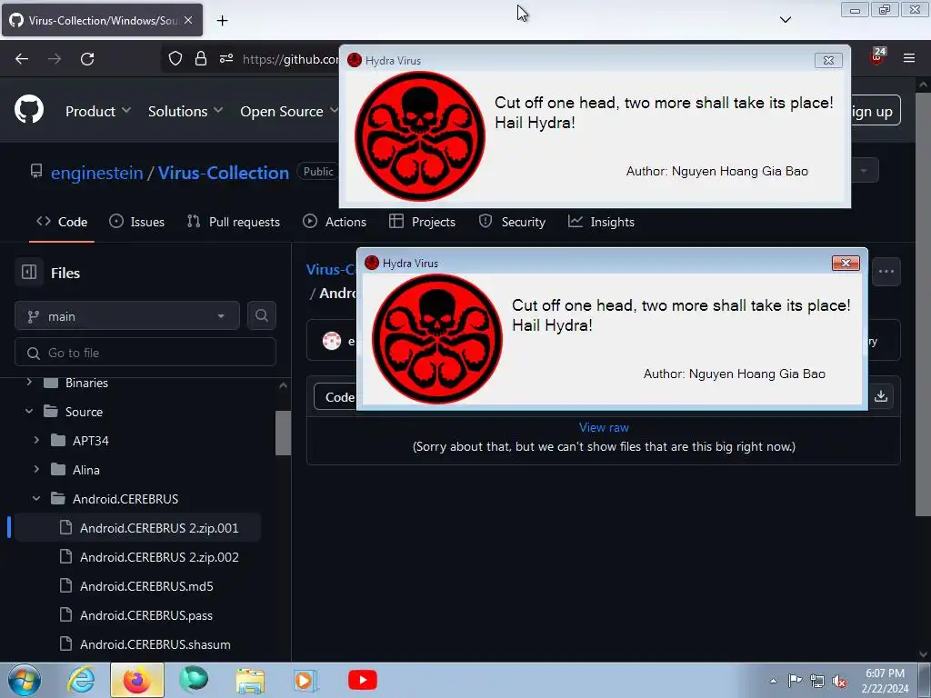Open Firefox hamburger application menu
Image resolution: width=931 pixels, height=698 pixels.
pos(909,58)
